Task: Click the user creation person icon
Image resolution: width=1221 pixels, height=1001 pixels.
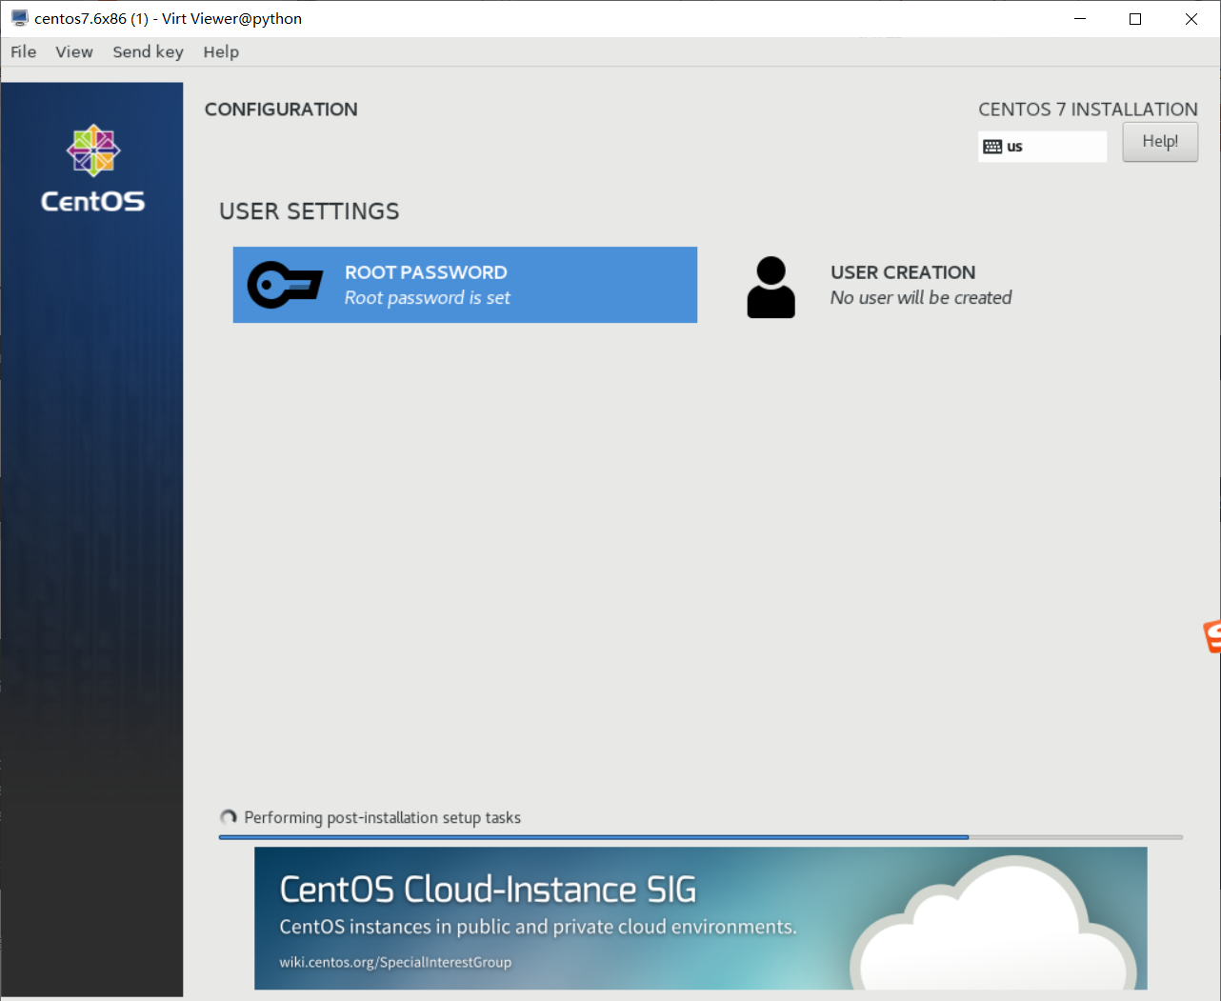Action: (771, 287)
